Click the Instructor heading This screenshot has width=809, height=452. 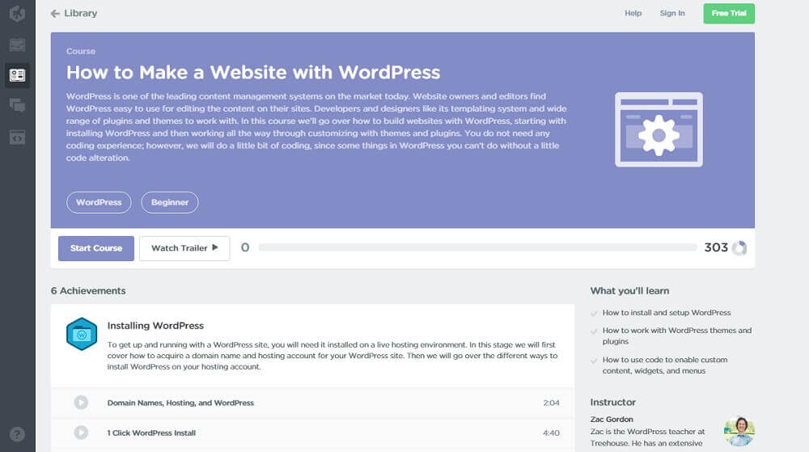[613, 402]
